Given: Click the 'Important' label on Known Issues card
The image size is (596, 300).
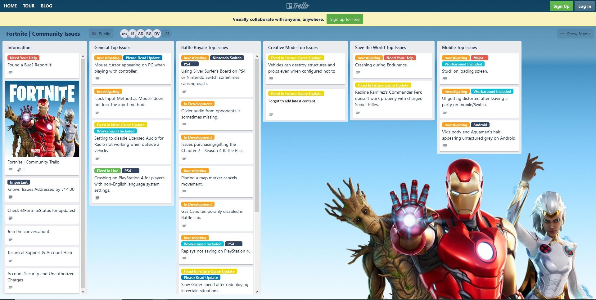Looking at the screenshot, I should [x=19, y=182].
